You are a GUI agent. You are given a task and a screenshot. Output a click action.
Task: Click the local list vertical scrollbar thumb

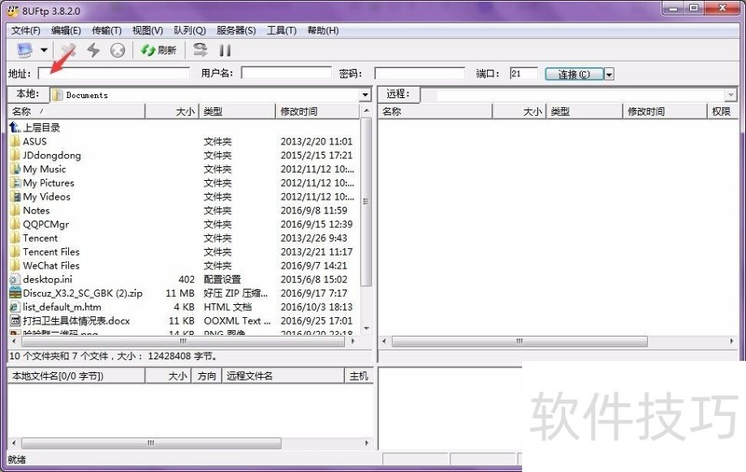point(366,201)
